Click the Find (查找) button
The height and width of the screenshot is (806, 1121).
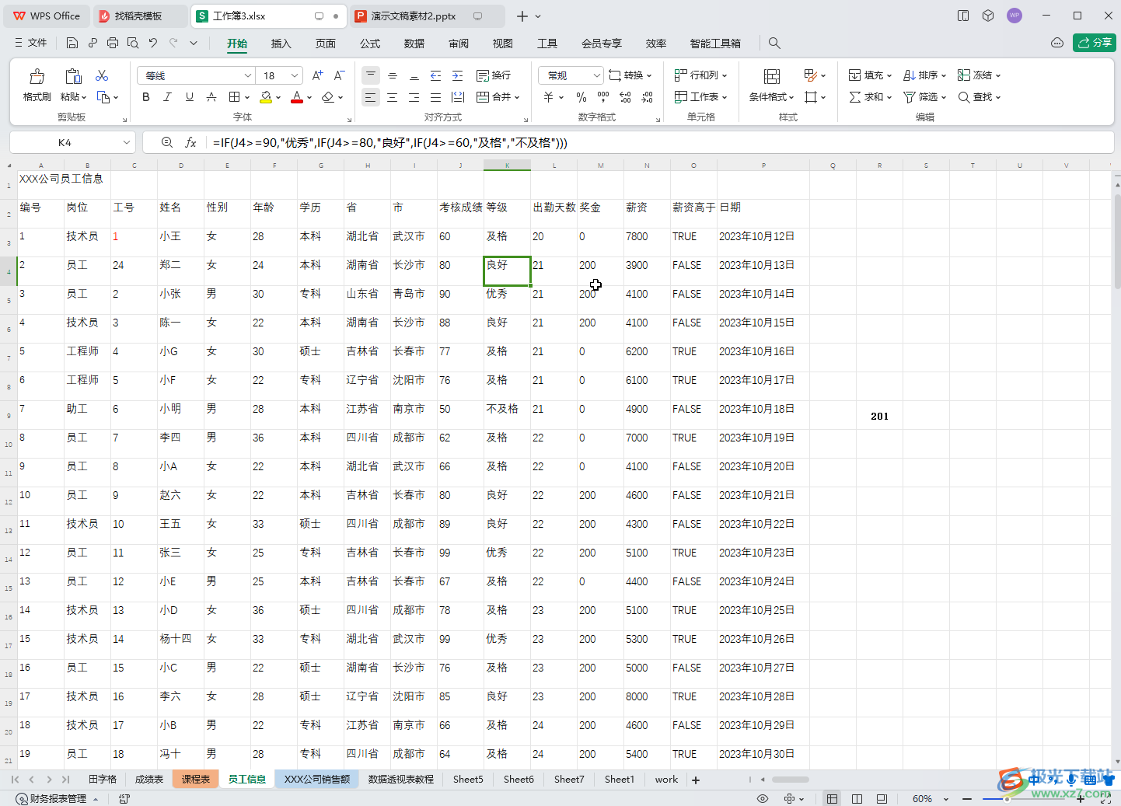[979, 97]
